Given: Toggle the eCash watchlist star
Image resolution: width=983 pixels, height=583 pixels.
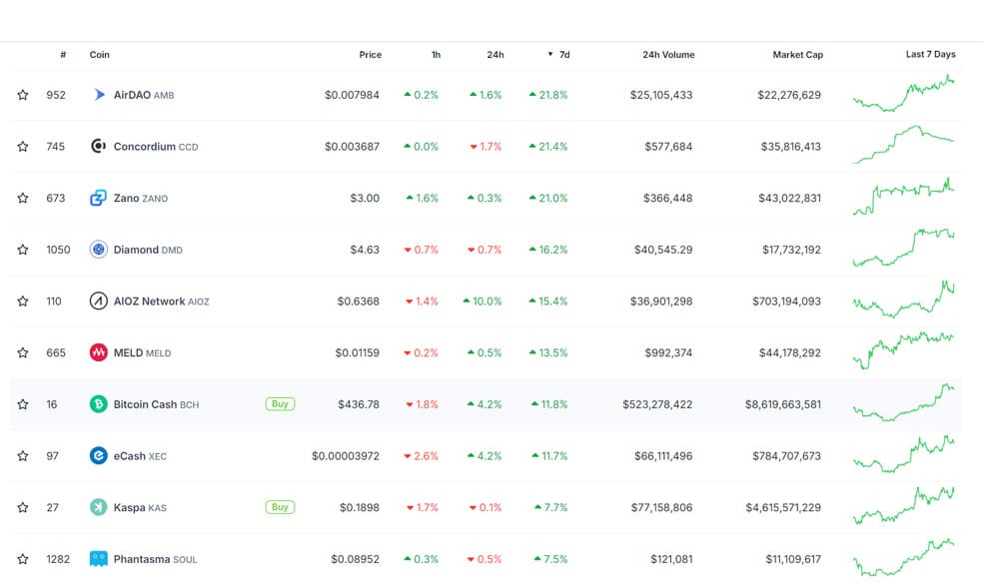Looking at the screenshot, I should [23, 456].
